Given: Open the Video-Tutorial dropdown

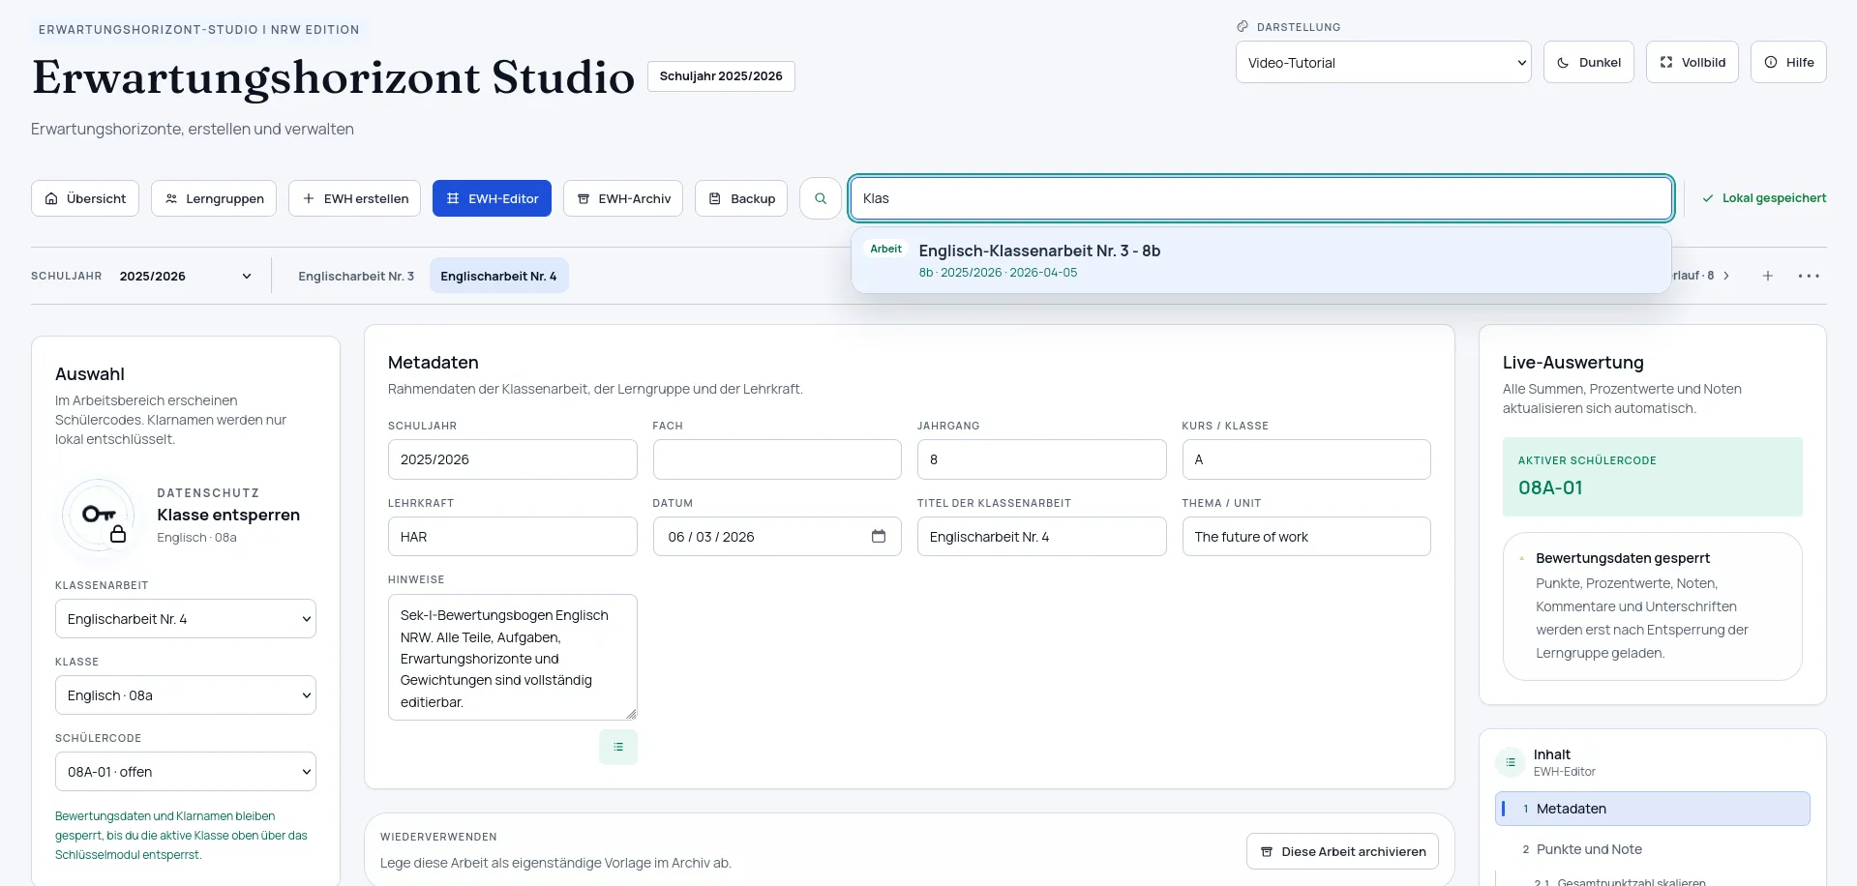Looking at the screenshot, I should point(1384,62).
